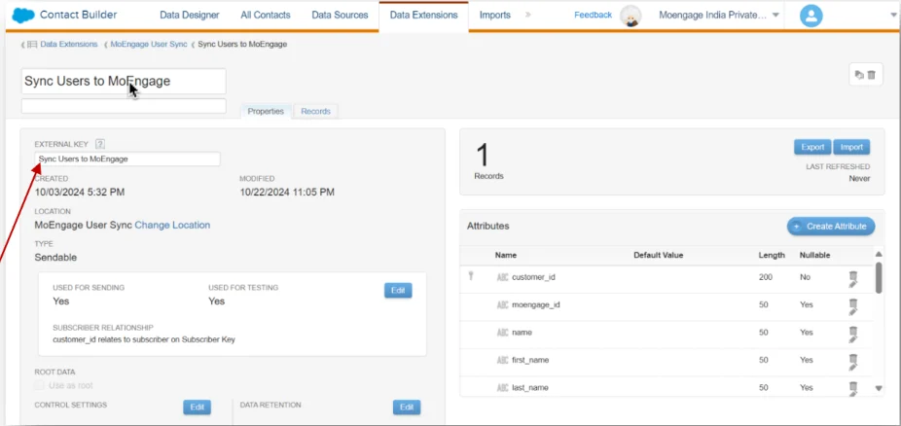901x426 pixels.
Task: Click the ABC type icon for last_name
Action: tap(502, 387)
